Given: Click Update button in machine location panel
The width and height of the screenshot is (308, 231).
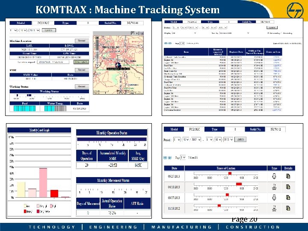Looking at the screenshot, I should point(49,30).
